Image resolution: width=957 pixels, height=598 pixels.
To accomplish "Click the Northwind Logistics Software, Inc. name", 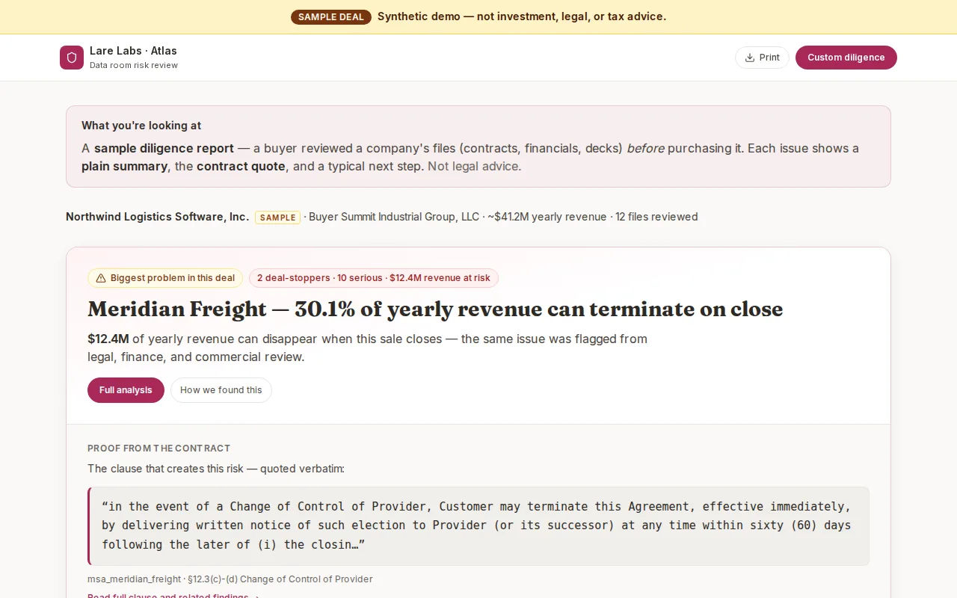I will coord(157,217).
